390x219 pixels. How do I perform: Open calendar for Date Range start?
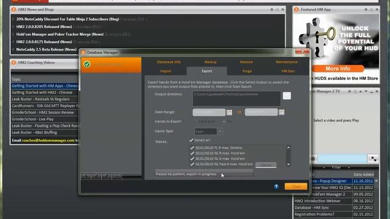(229, 113)
